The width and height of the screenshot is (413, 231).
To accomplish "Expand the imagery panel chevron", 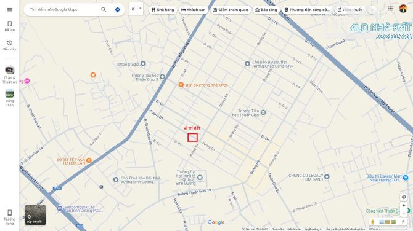I will pyautogui.click(x=403, y=222).
